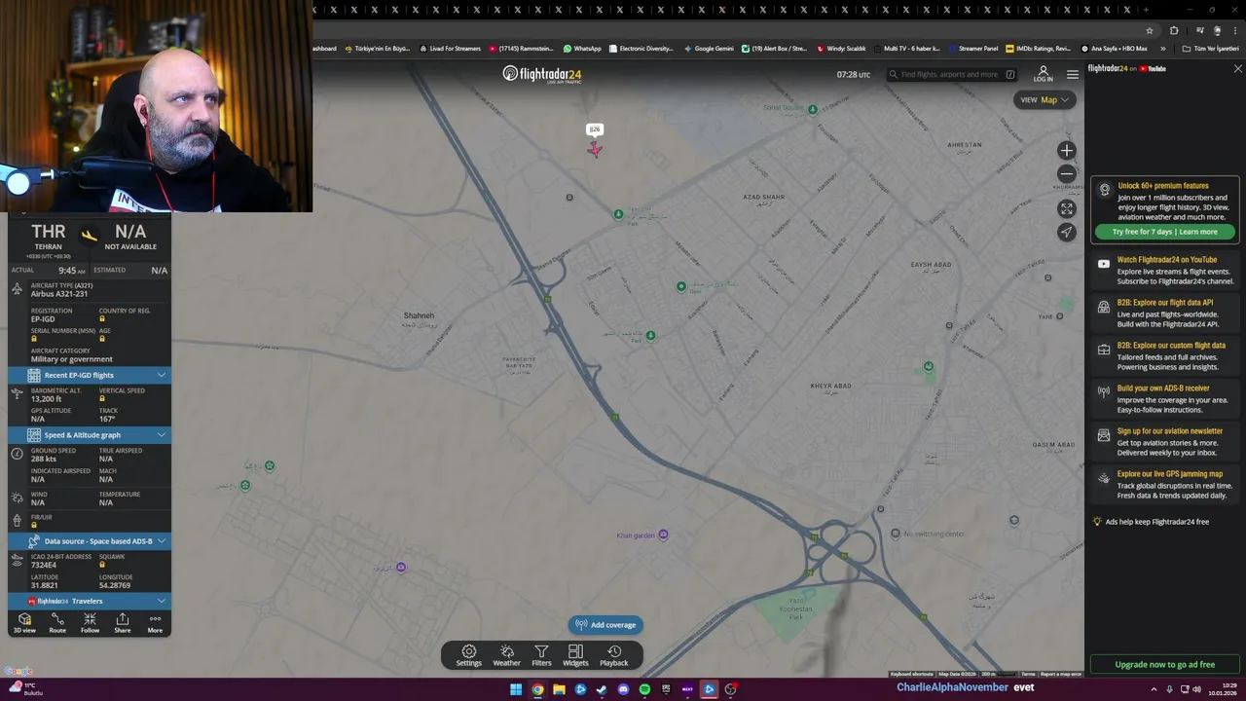Click the locked Serial Number padlock

coord(33,339)
